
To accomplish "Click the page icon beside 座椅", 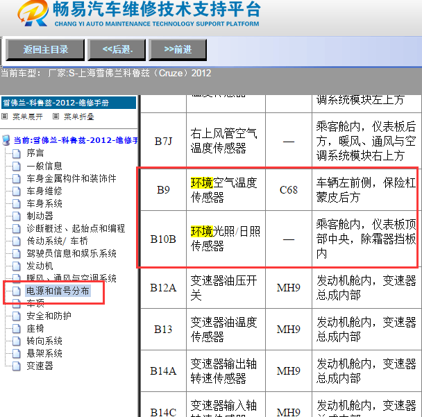I will coord(17,329).
